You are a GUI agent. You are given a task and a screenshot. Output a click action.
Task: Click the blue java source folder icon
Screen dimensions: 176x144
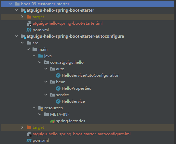click(41, 56)
